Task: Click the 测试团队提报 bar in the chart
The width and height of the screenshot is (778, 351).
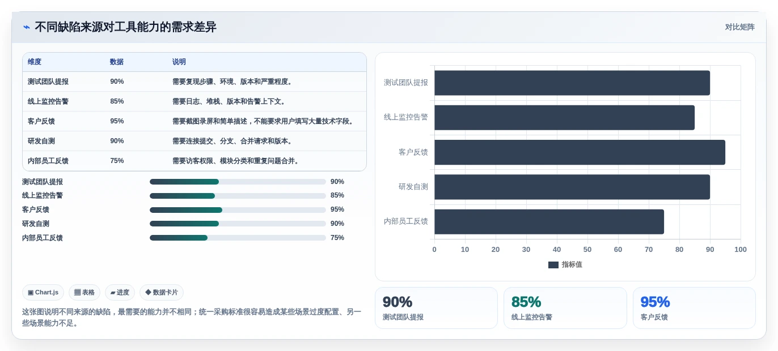Action: (572, 83)
